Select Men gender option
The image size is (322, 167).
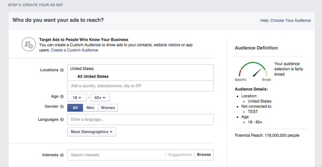[90, 108]
